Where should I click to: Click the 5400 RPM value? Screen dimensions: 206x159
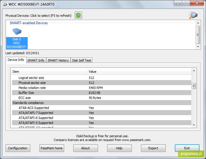pyautogui.click(x=96, y=88)
